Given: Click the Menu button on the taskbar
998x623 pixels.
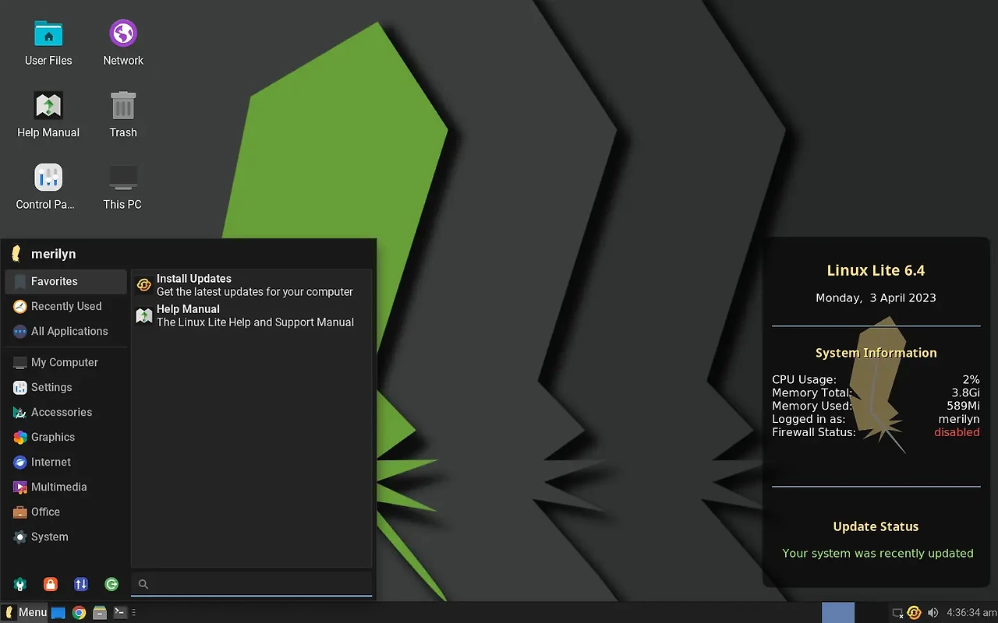Looking at the screenshot, I should click(25, 612).
